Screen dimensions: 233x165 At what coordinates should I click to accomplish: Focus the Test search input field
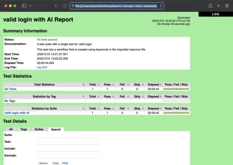(x=69, y=142)
